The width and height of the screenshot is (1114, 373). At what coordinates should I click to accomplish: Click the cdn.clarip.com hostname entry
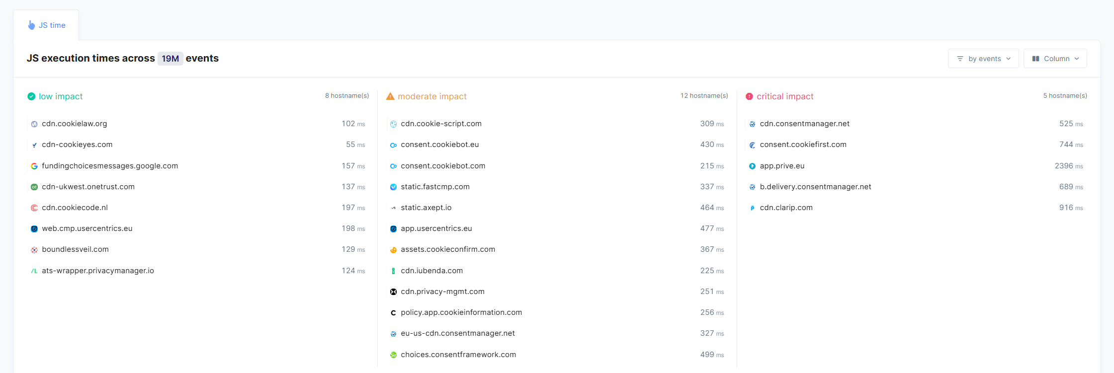(x=786, y=208)
